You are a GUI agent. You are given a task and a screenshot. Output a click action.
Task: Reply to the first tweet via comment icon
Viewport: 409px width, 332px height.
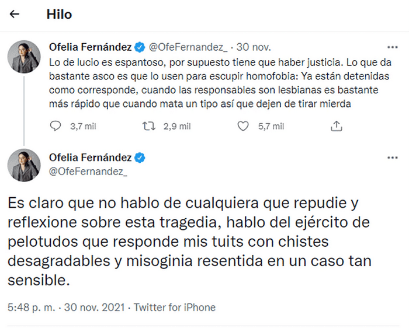click(x=56, y=126)
